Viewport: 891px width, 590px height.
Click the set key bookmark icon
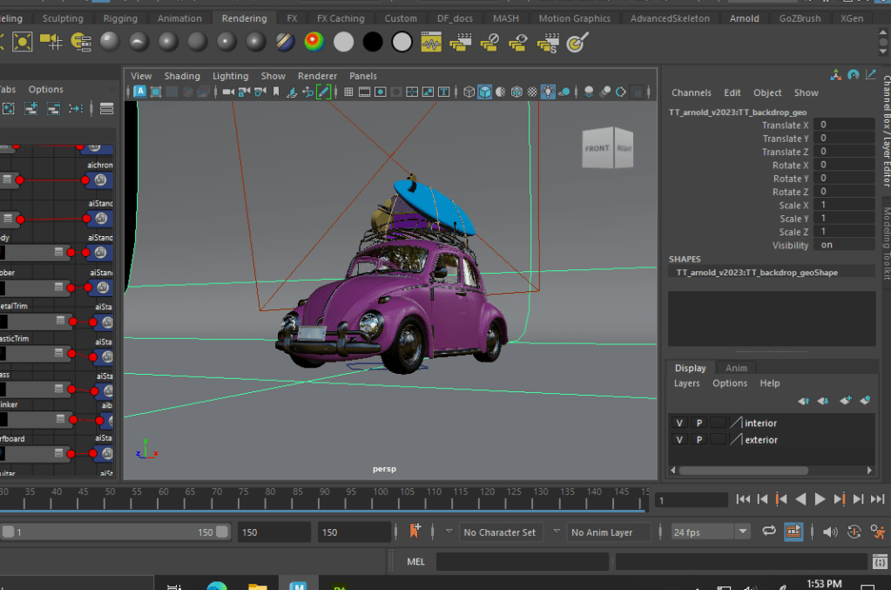point(415,531)
